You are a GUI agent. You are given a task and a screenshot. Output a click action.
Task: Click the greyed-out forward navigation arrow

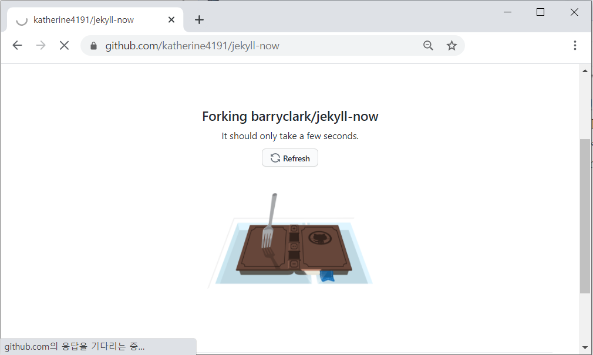(41, 46)
